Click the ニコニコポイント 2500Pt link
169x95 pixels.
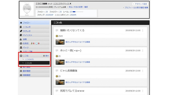point(73,15)
